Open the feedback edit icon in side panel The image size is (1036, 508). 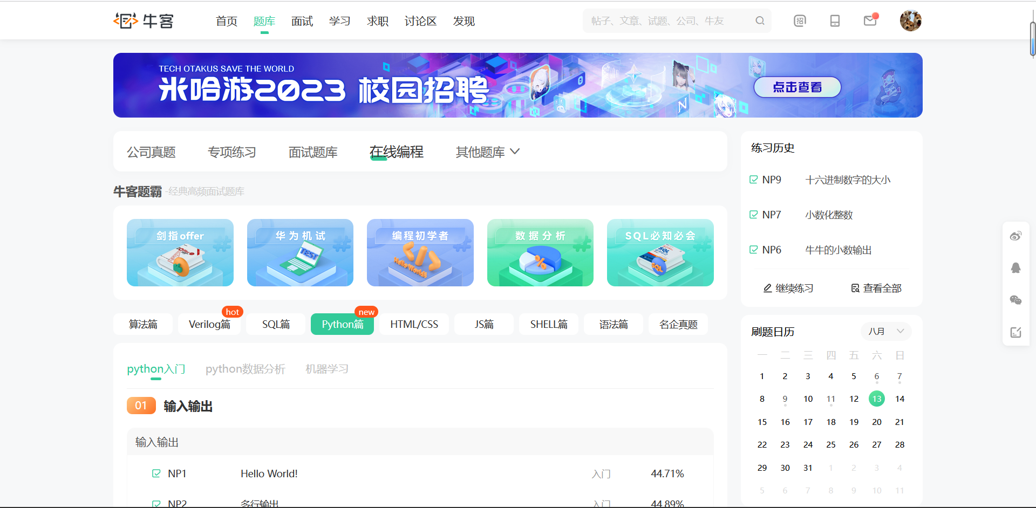click(x=1015, y=332)
